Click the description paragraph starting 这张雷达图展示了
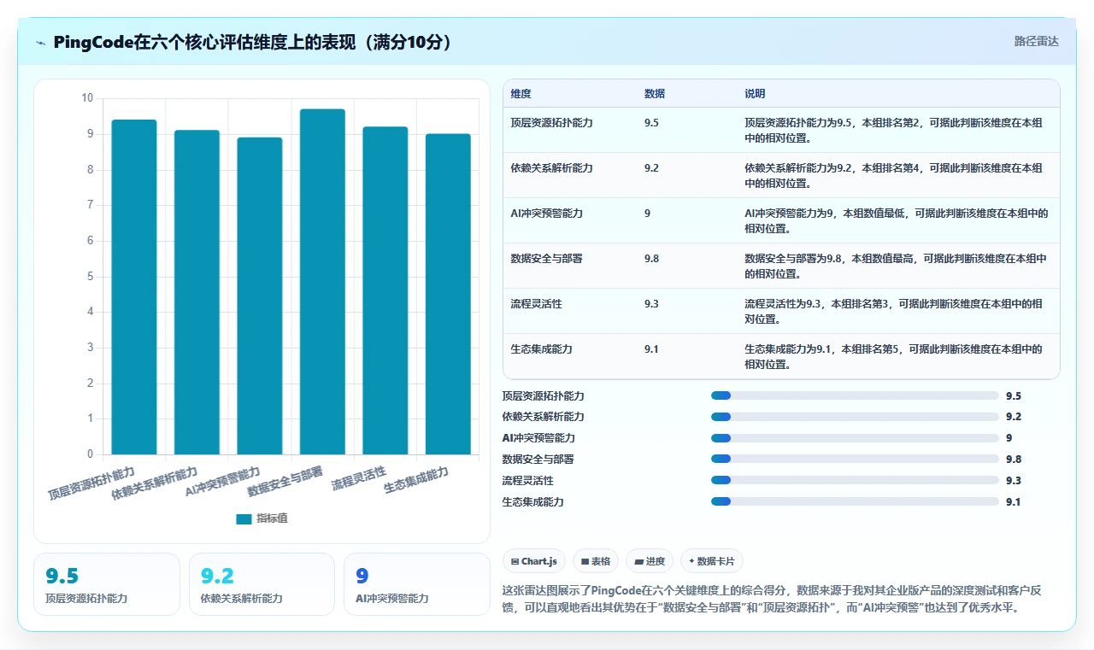The image size is (1094, 650). (x=773, y=600)
